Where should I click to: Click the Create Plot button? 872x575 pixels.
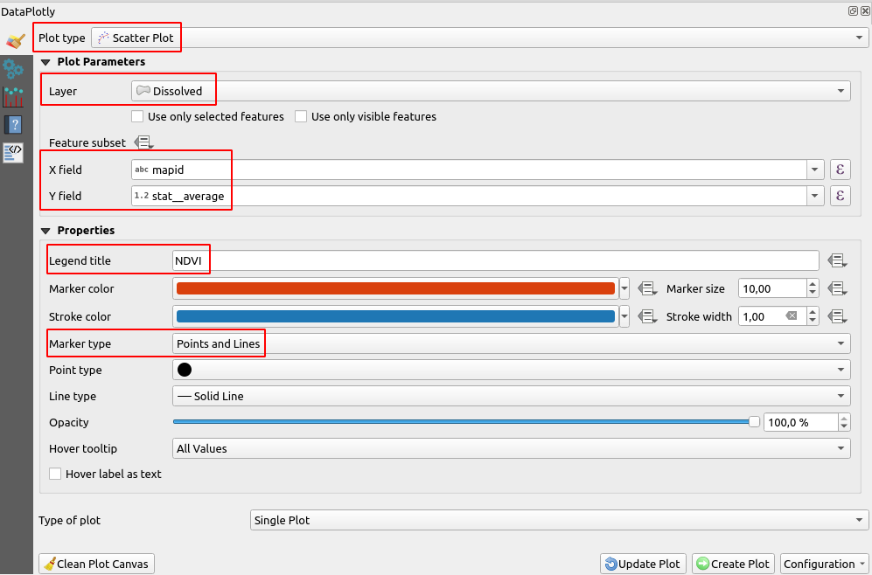click(x=733, y=564)
